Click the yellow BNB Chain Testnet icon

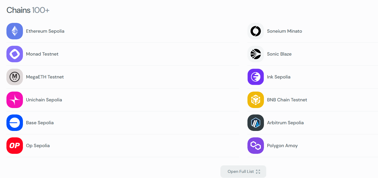pyautogui.click(x=256, y=100)
